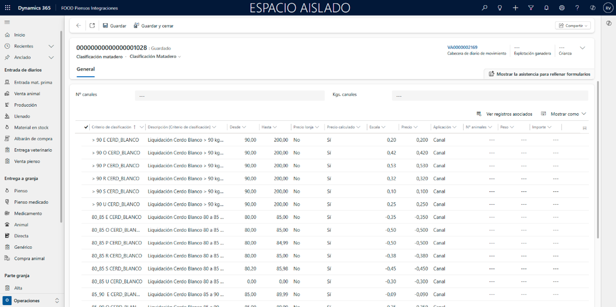This screenshot has width=616, height=307.
Task: Open Venta animal in sidebar
Action: pyautogui.click(x=27, y=94)
